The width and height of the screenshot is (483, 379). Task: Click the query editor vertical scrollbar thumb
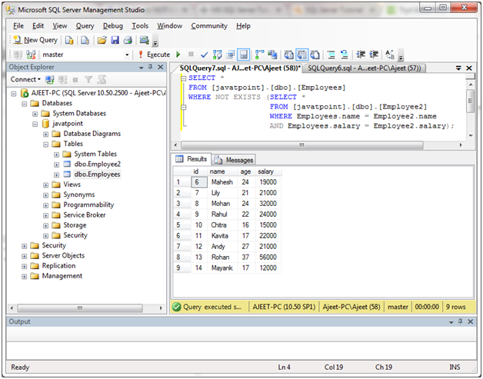tap(470, 101)
